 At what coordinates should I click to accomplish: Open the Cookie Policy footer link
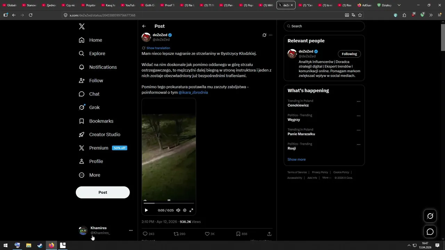click(x=341, y=172)
